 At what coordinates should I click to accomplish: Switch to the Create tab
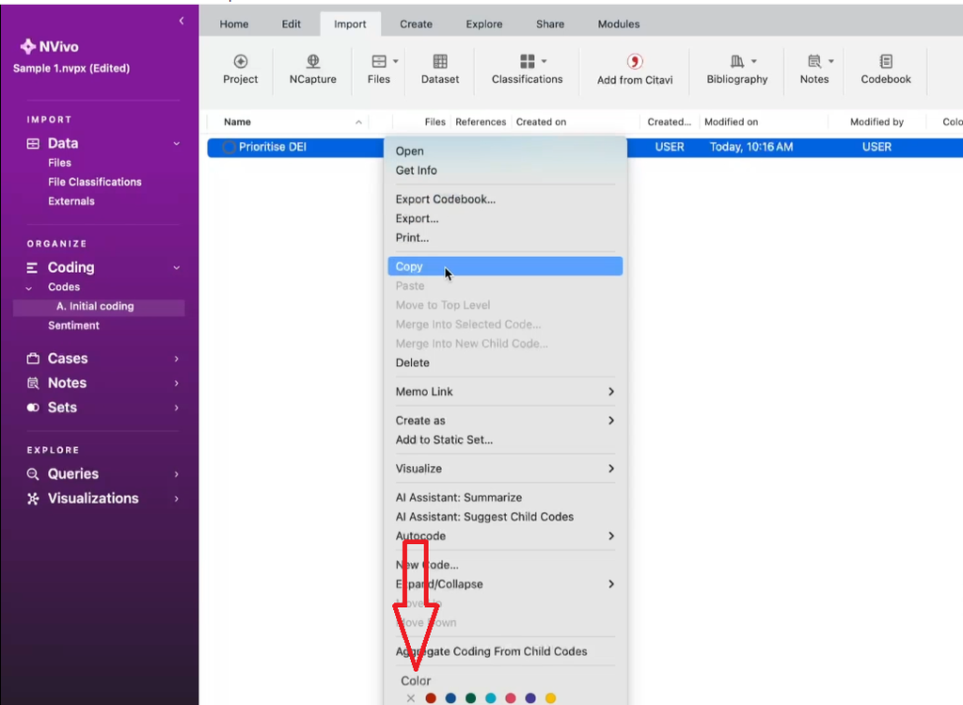click(416, 24)
